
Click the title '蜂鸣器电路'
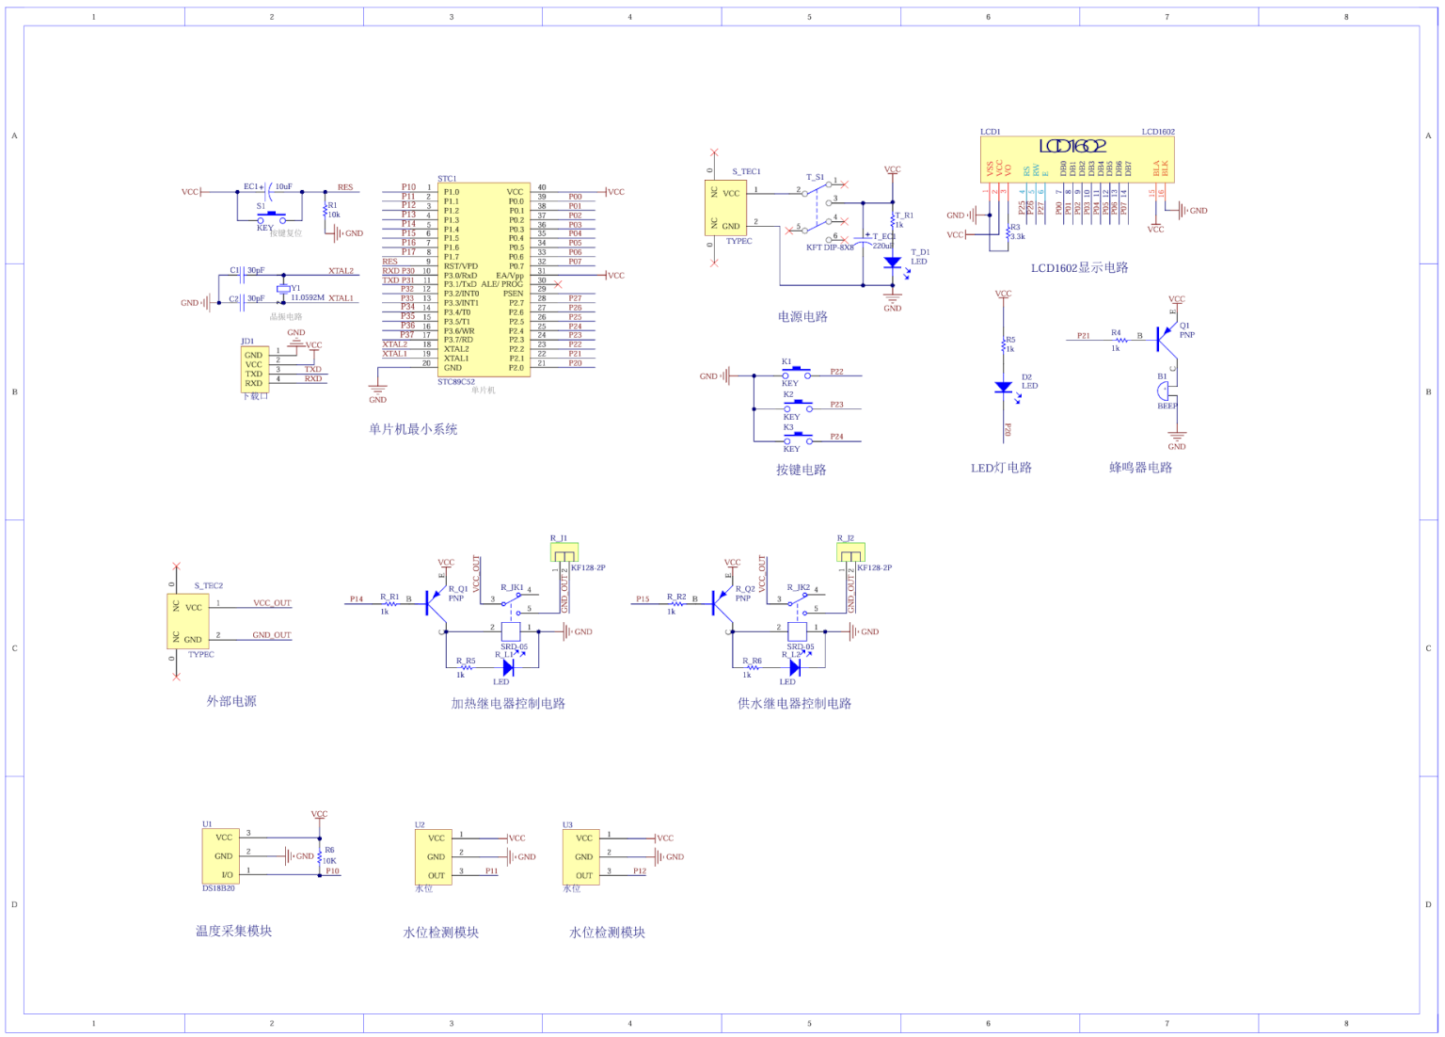coord(1140,468)
